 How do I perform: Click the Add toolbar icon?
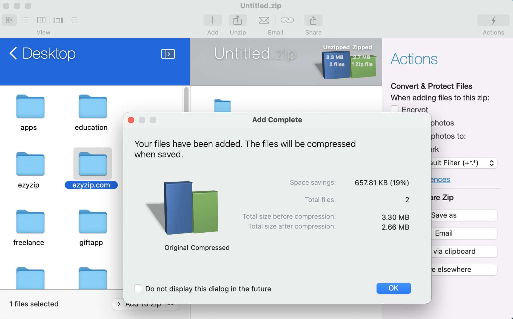tap(213, 20)
